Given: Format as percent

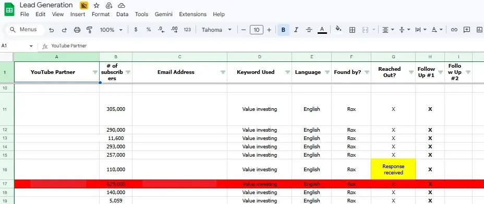Looking at the screenshot, I should click(149, 30).
